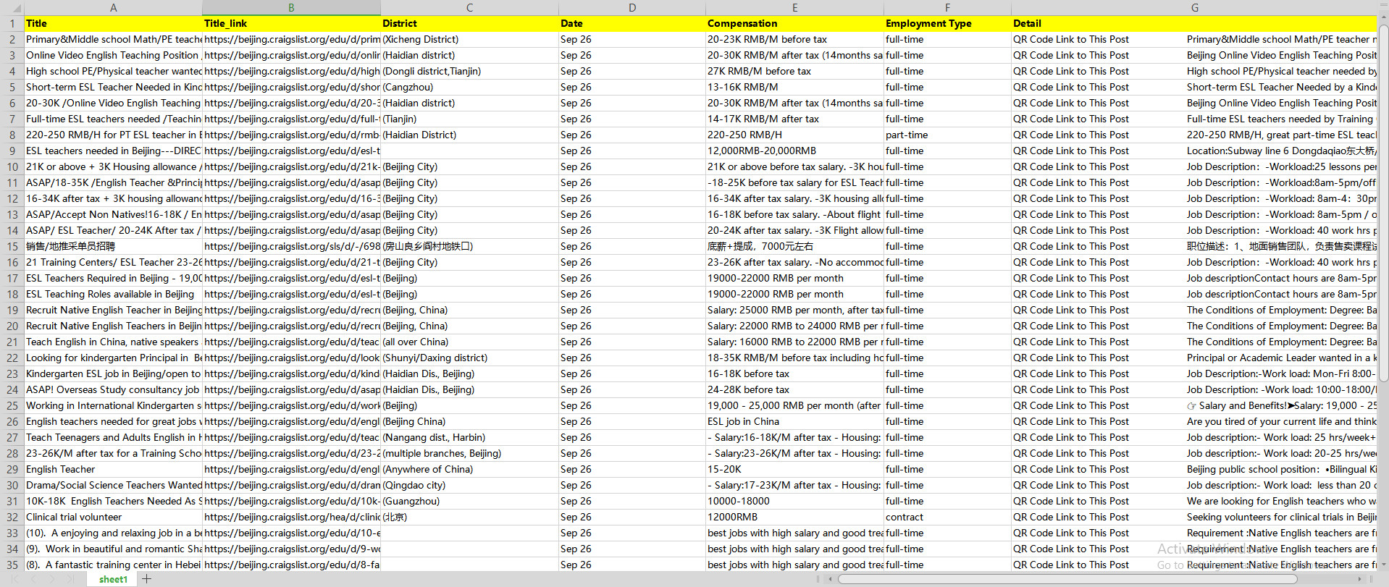1389x587 pixels.
Task: Select the '12000RMB' compensation cell
Action: click(x=794, y=517)
